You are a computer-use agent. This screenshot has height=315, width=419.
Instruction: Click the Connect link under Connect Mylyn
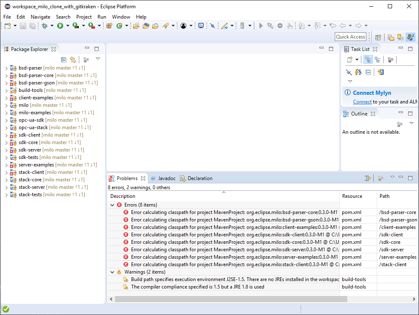(x=362, y=102)
